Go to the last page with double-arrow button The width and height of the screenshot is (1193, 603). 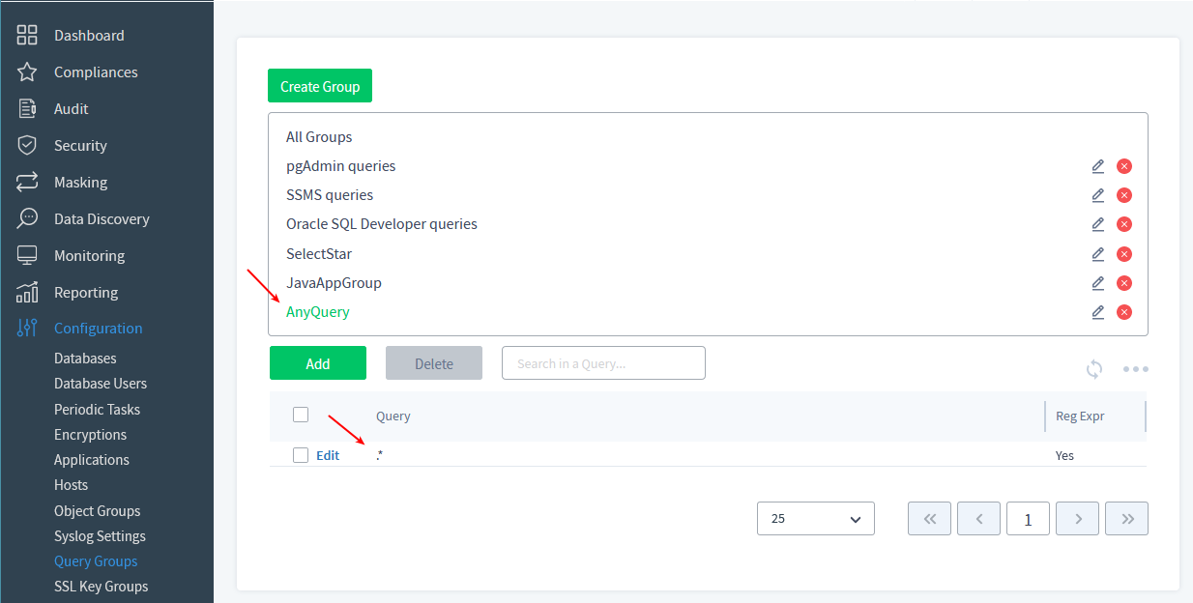1126,518
